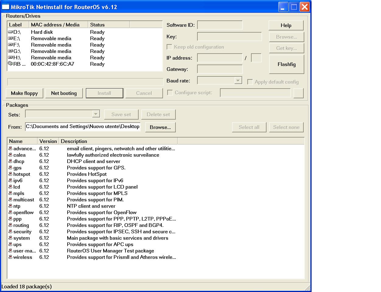This screenshot has height=292, width=381.
Task: Click the ppp package icon
Action: 10,219
